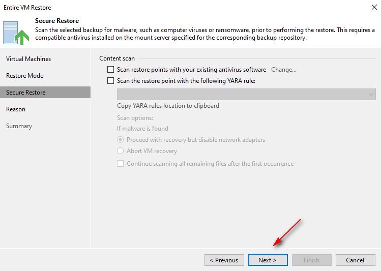Click the Change... antivirus link

pyautogui.click(x=283, y=70)
